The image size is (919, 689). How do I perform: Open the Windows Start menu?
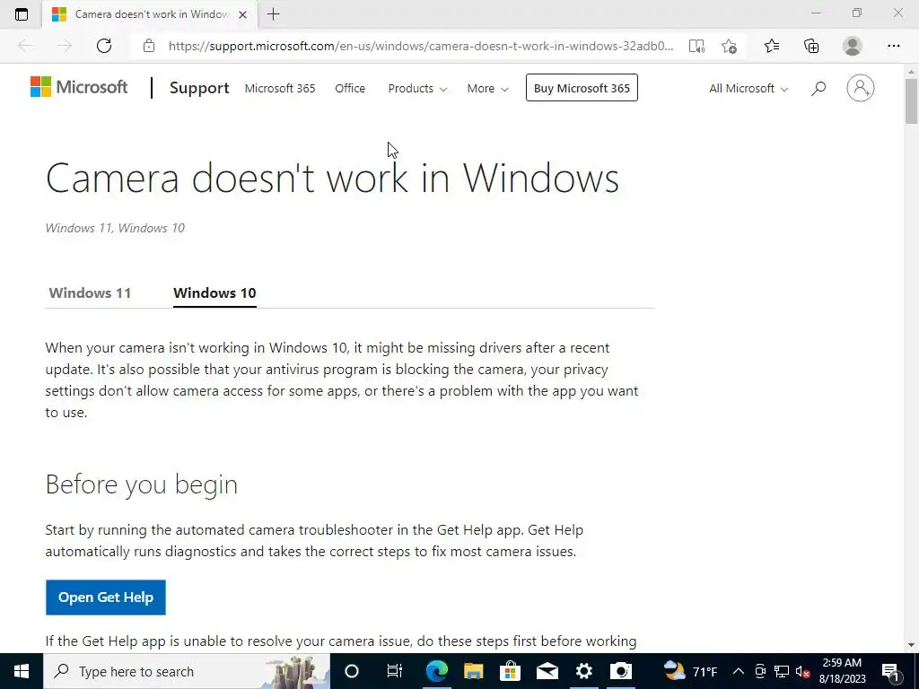tap(22, 671)
